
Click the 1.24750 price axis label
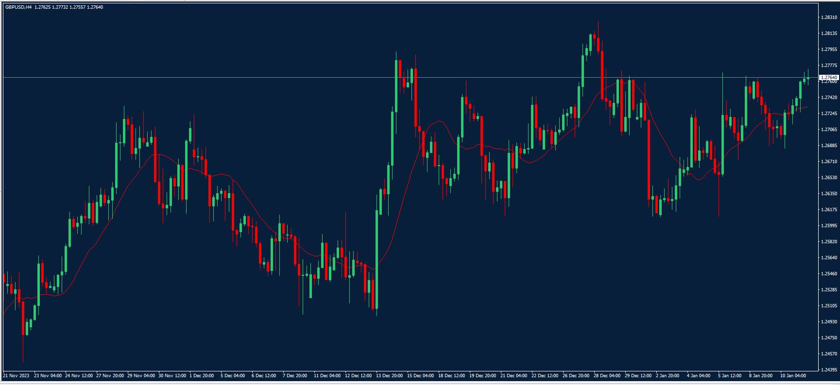[x=829, y=338]
